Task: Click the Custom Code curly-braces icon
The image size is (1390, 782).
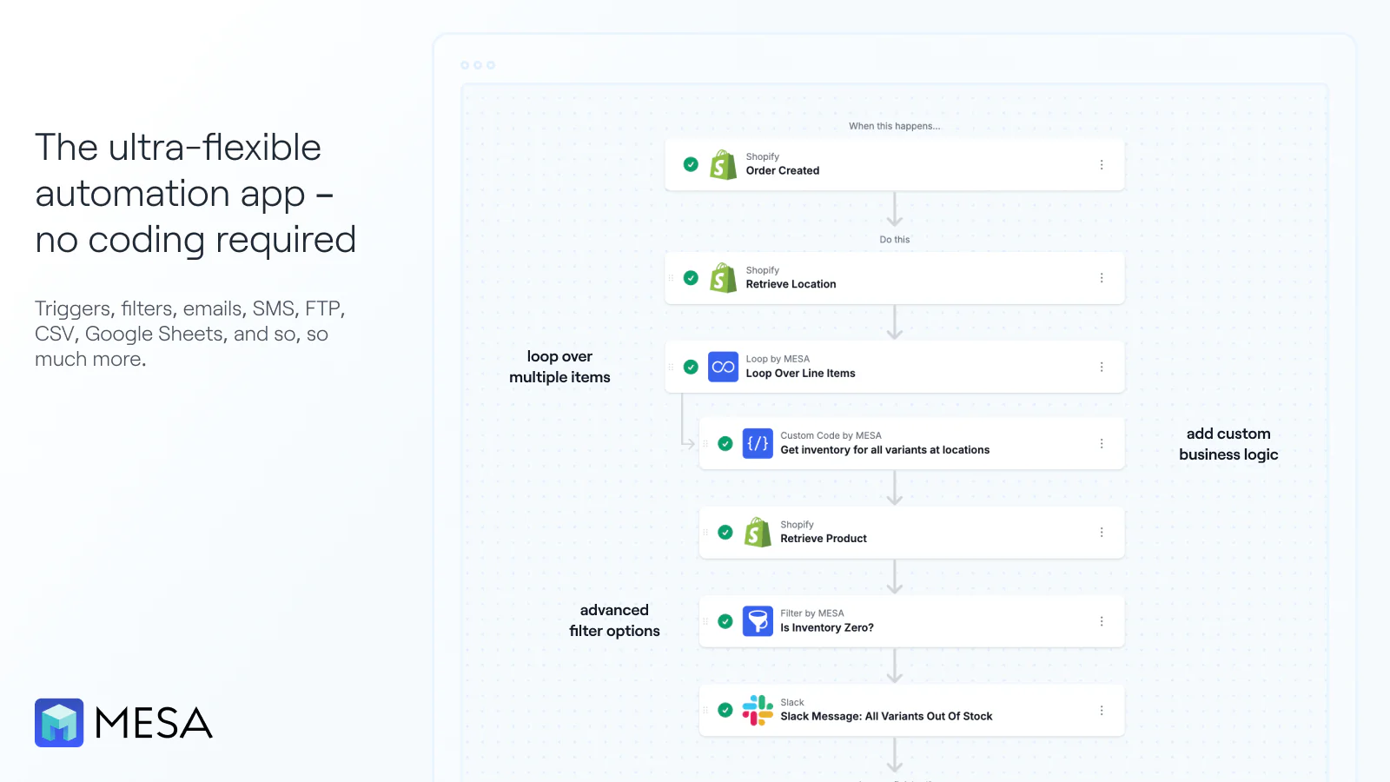Action: pos(758,443)
